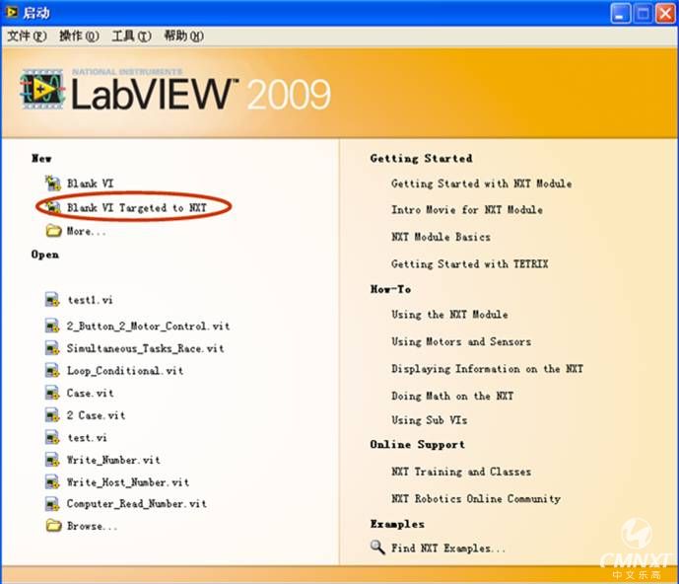
Task: Open 2_Button_2_Motor_Control.vit
Action: [x=148, y=327]
